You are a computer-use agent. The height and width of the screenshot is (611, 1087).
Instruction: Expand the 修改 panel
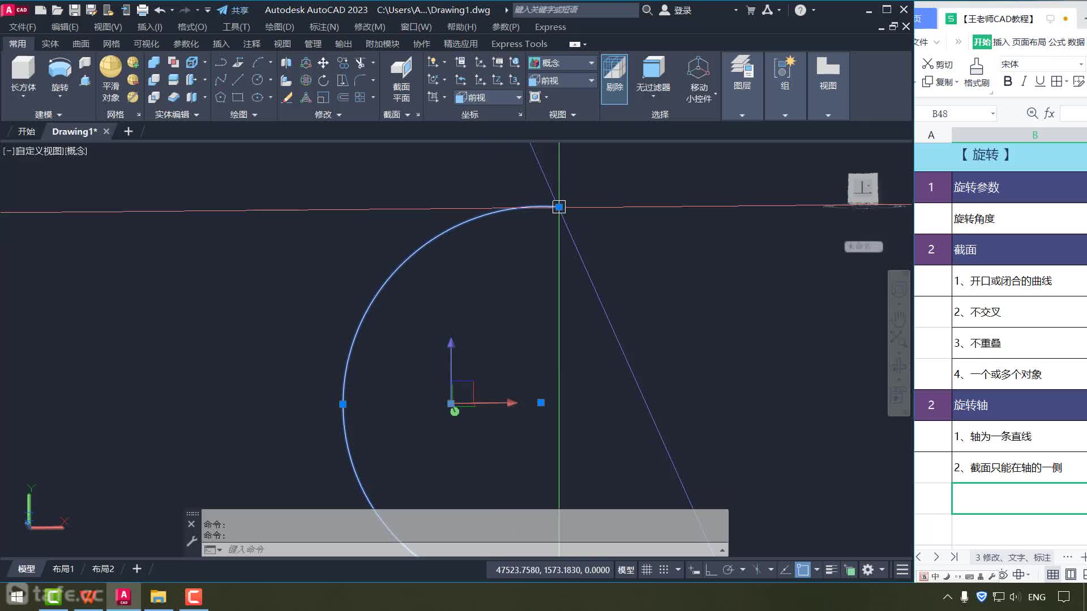(328, 114)
